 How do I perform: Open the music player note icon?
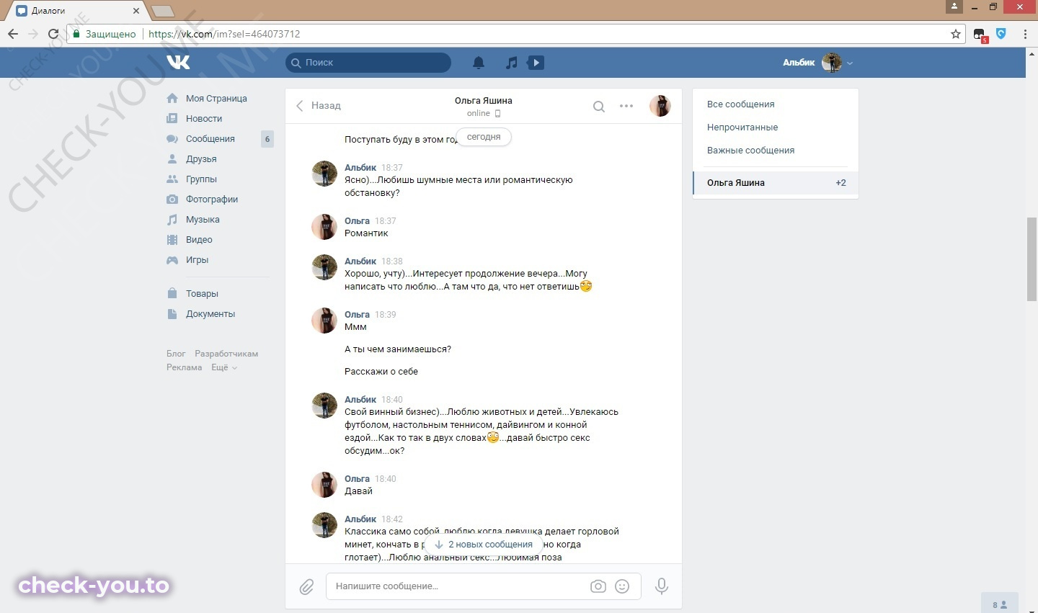[511, 63]
